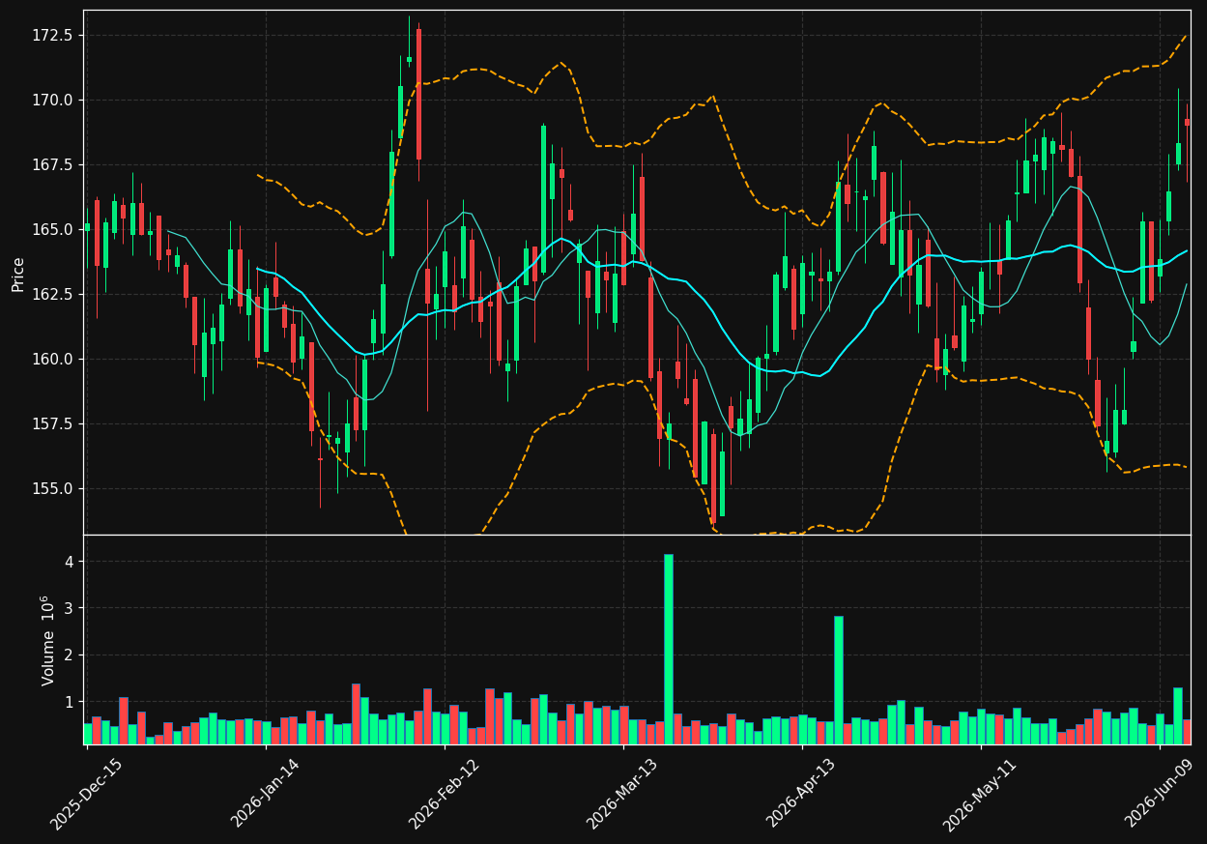The width and height of the screenshot is (1207, 844).
Task: Select the volume axis tick label 3
Action: coord(69,609)
